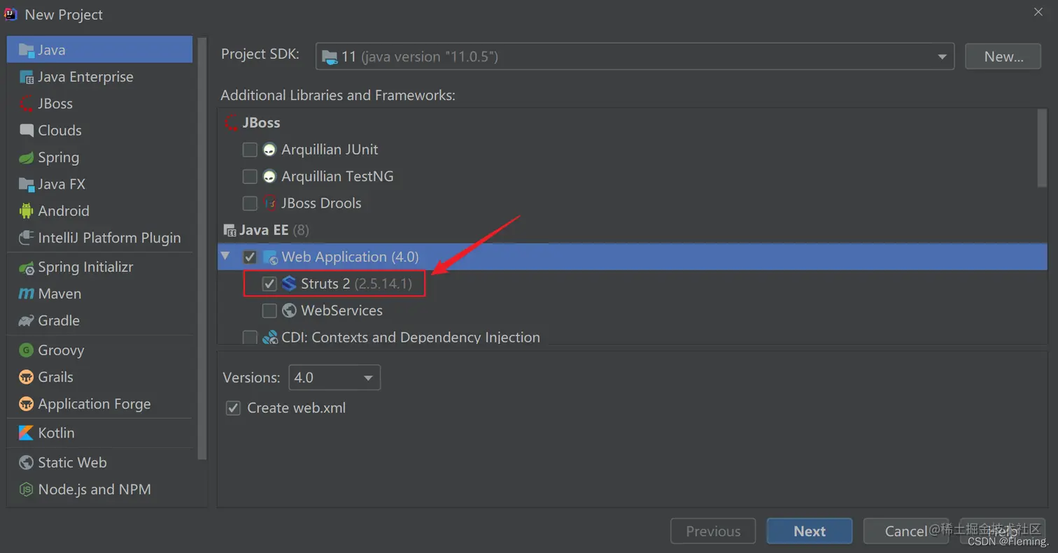1058x553 pixels.
Task: Click the Clouds speech-bubble icon
Action: tap(27, 131)
